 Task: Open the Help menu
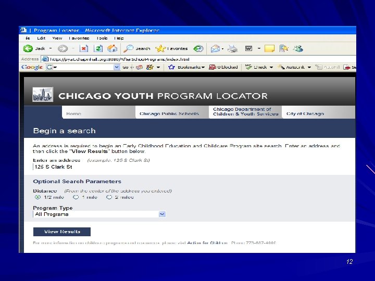(119, 38)
